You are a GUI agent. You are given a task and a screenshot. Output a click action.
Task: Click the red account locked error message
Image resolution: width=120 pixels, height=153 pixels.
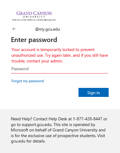click(x=60, y=55)
